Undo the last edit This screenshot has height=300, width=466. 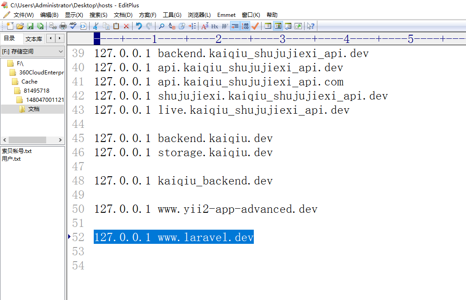pyautogui.click(x=139, y=26)
